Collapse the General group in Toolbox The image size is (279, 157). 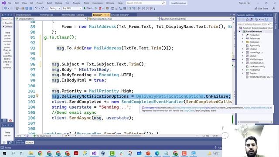[x=3, y=27]
